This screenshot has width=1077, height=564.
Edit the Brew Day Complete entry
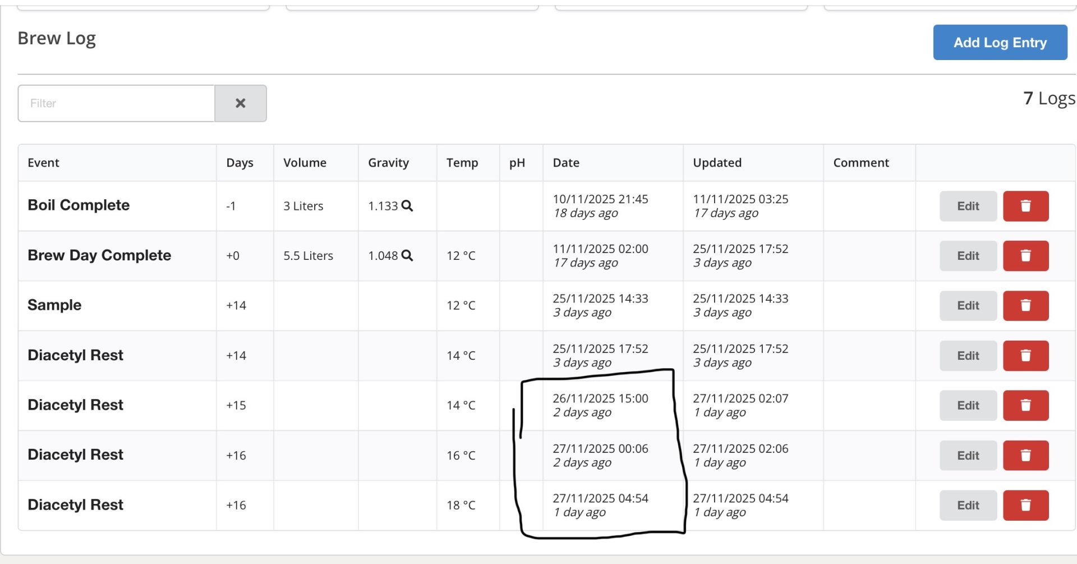(968, 256)
